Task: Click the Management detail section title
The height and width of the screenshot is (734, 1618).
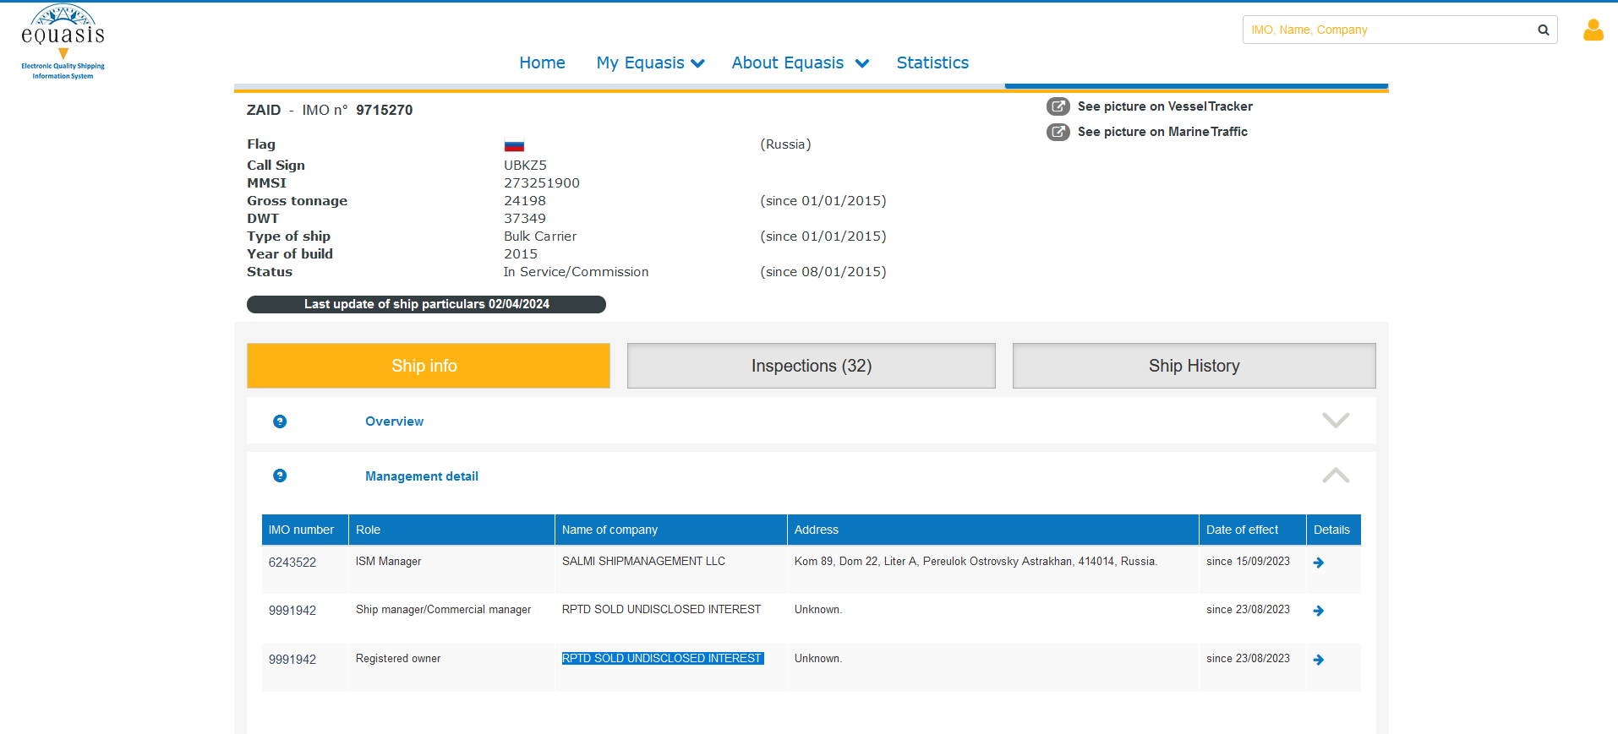Action: click(x=422, y=476)
